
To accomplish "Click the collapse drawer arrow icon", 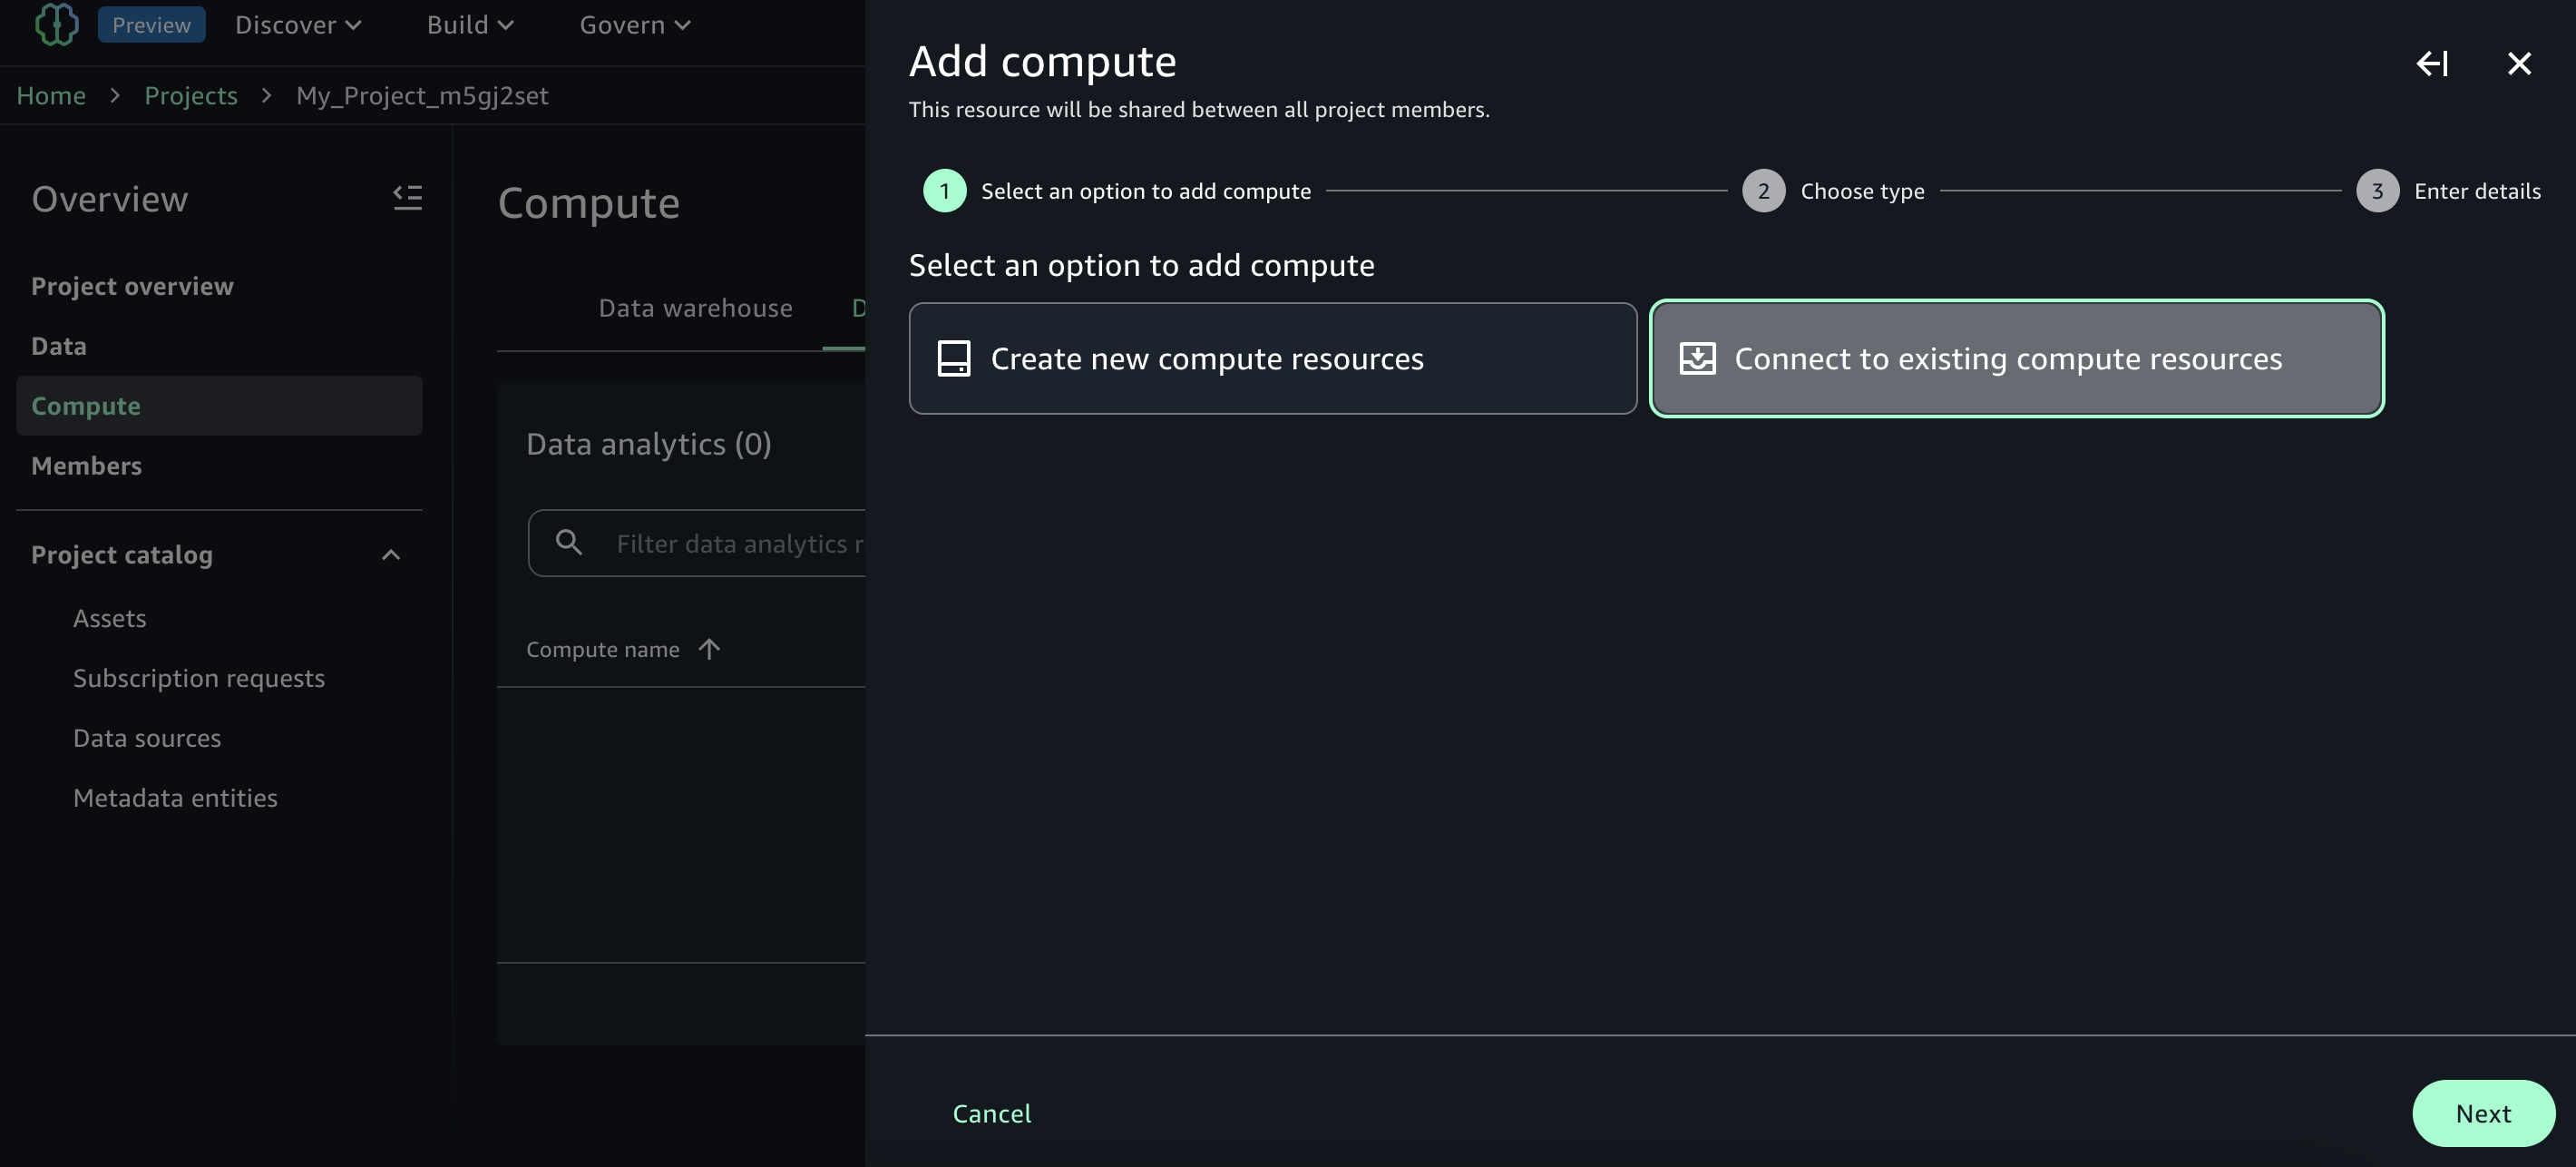I will pos(2432,64).
